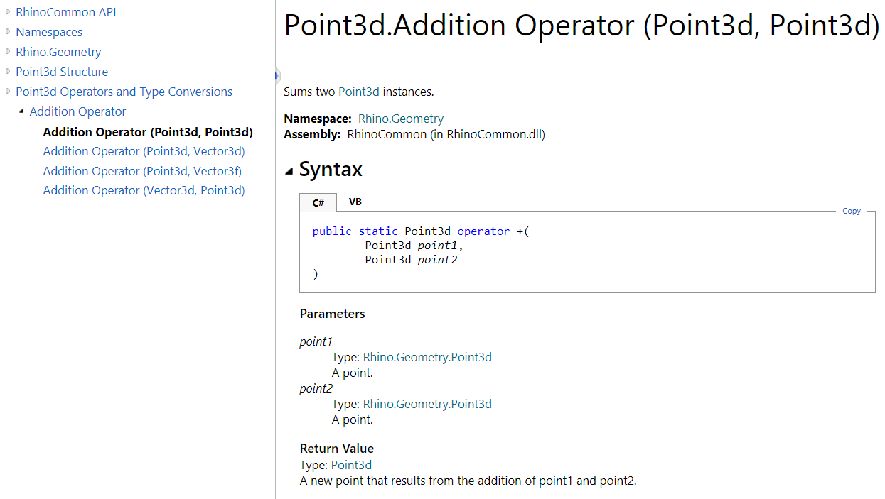Viewport: 885px width, 499px height.
Task: Open Addition Operator (Point3d, Vector3d) page
Action: (x=144, y=151)
